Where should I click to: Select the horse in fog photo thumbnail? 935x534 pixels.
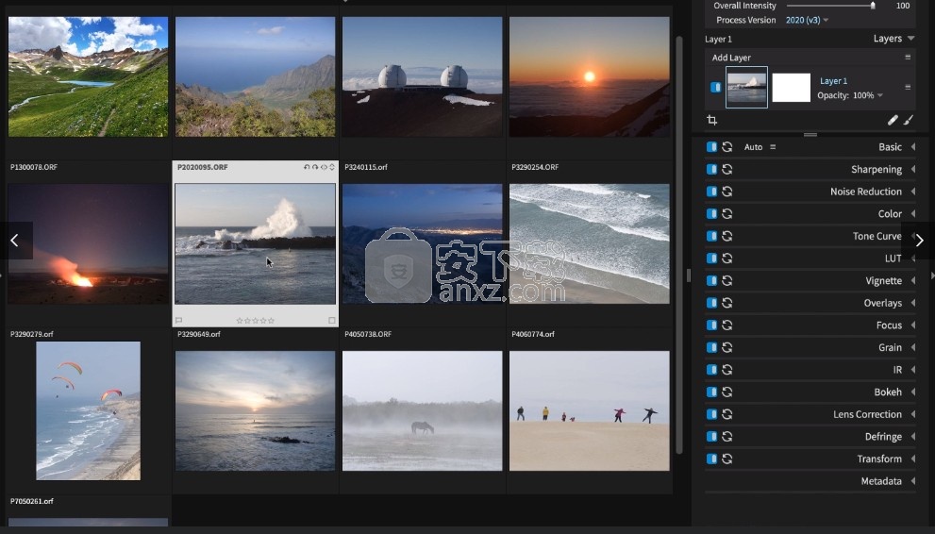point(422,410)
